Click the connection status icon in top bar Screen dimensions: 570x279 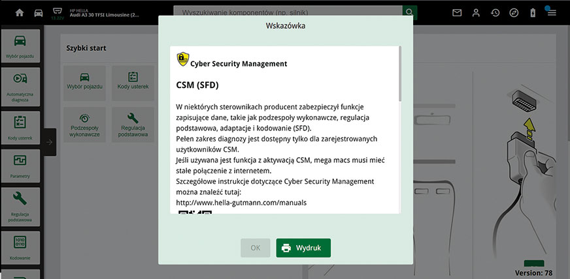click(x=514, y=12)
